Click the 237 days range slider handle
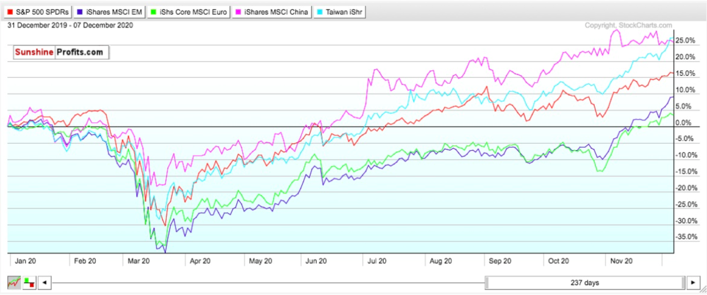Viewport: 707px width, 295px height. pyautogui.click(x=585, y=283)
